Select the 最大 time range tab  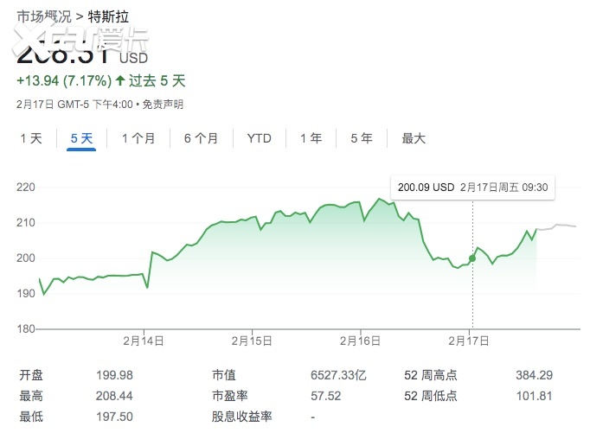[414, 138]
